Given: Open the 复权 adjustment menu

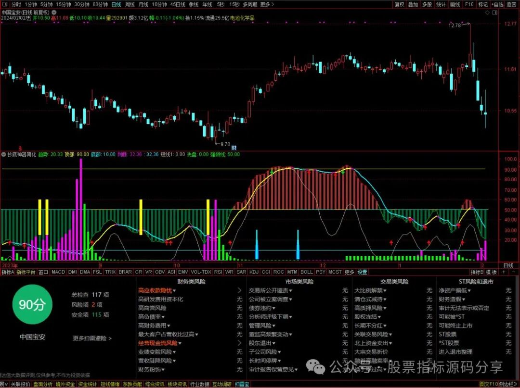Looking at the screenshot, I should pyautogui.click(x=399, y=4).
